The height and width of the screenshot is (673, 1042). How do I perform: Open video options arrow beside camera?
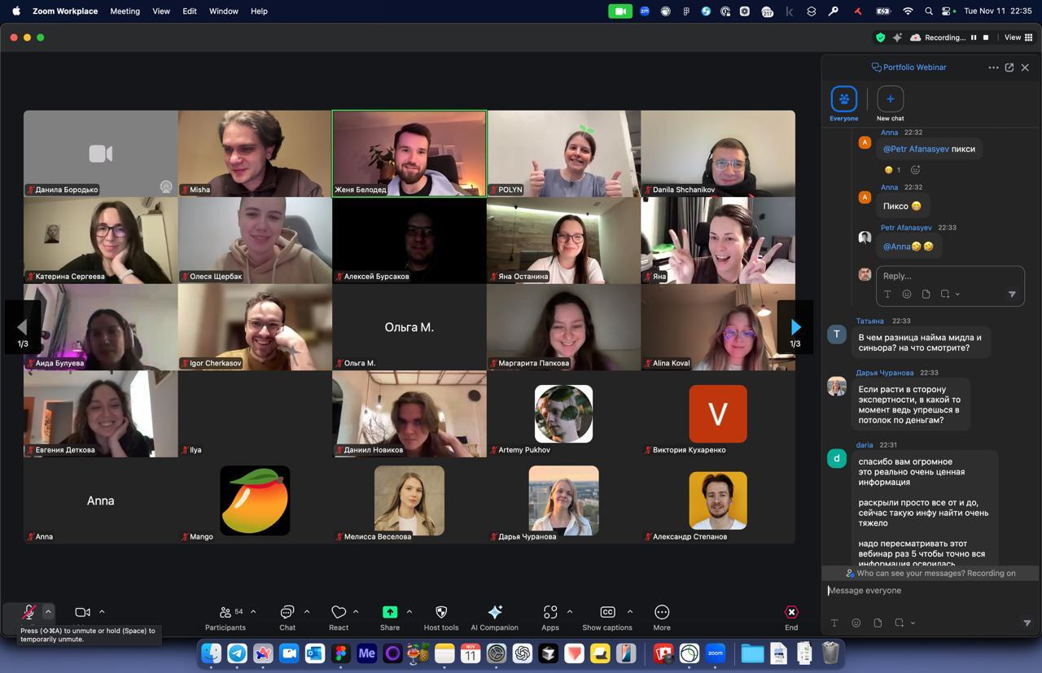tap(102, 612)
